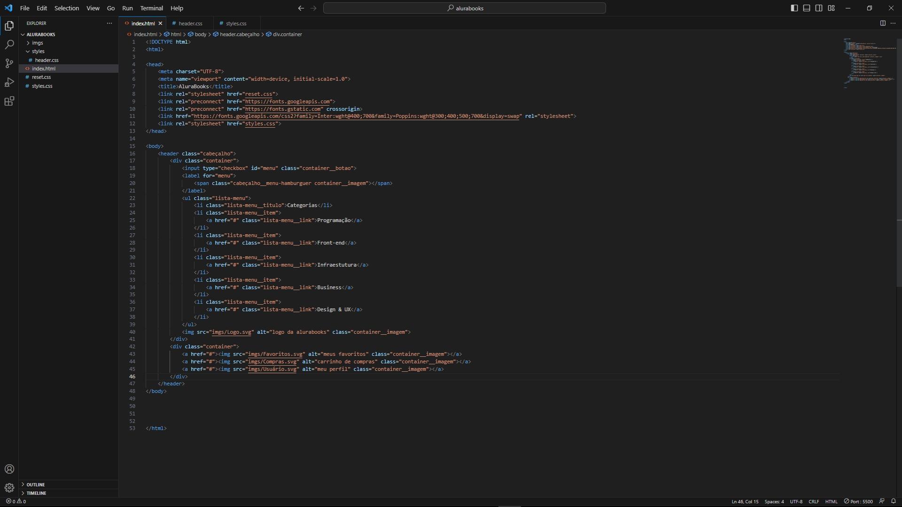902x507 pixels.
Task: Open styles.css in the Explorer tree
Action: coord(69,86)
